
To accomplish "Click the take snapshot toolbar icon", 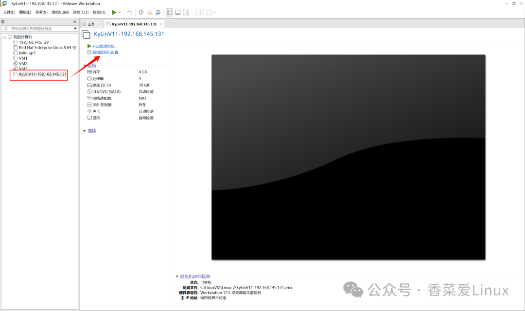I will click(141, 12).
